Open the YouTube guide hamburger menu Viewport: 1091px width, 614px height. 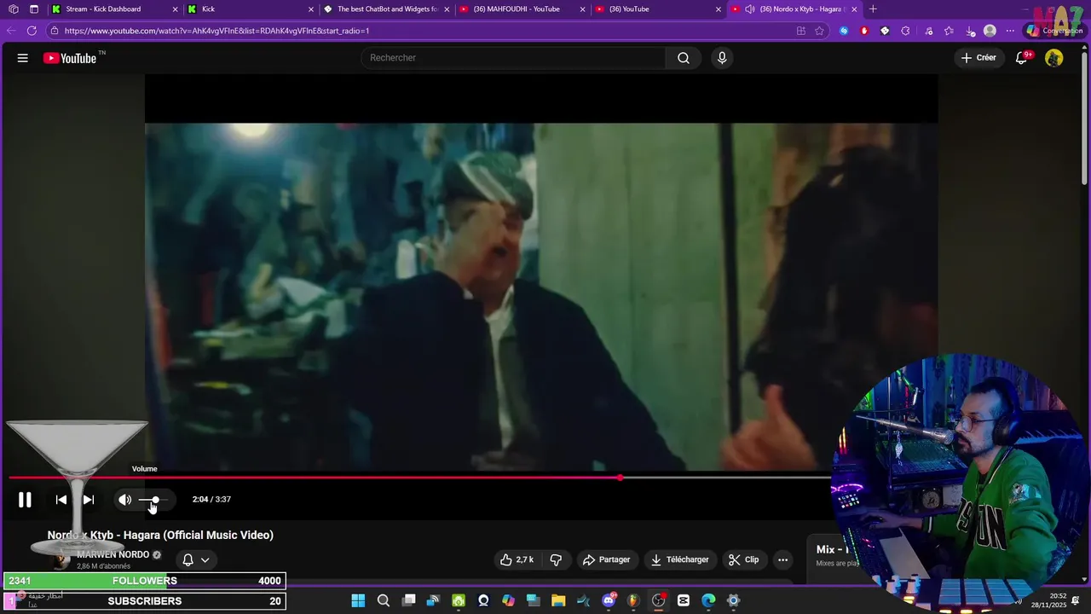(23, 58)
